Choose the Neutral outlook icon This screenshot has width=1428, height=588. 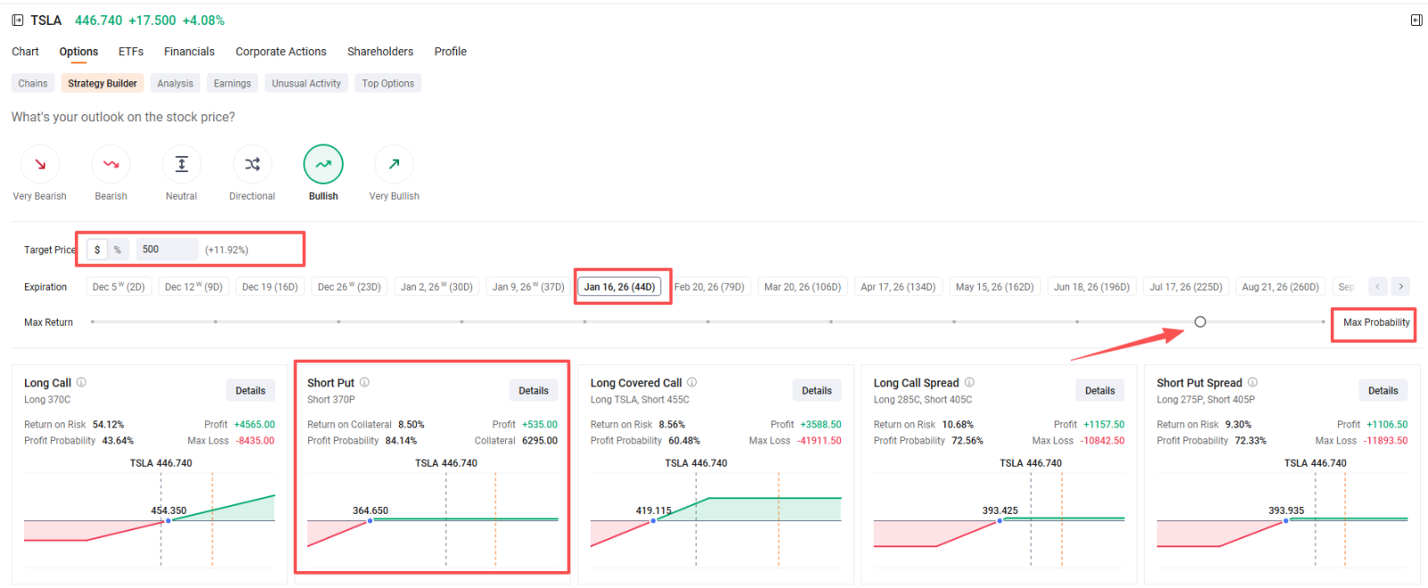[x=181, y=164]
